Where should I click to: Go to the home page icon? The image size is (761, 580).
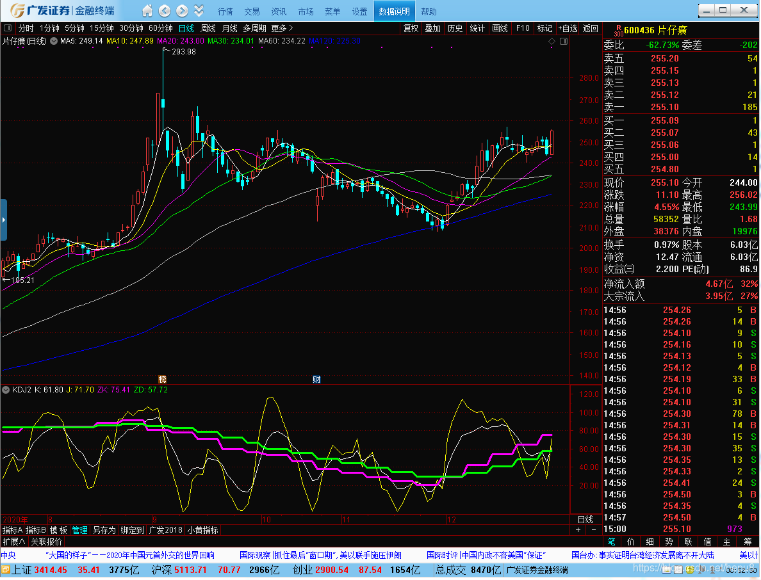[x=147, y=11]
